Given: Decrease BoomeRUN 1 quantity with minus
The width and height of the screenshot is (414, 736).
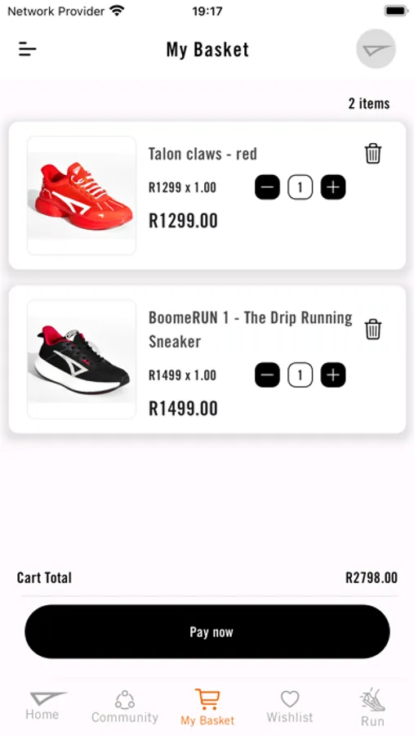Looking at the screenshot, I should tap(267, 375).
